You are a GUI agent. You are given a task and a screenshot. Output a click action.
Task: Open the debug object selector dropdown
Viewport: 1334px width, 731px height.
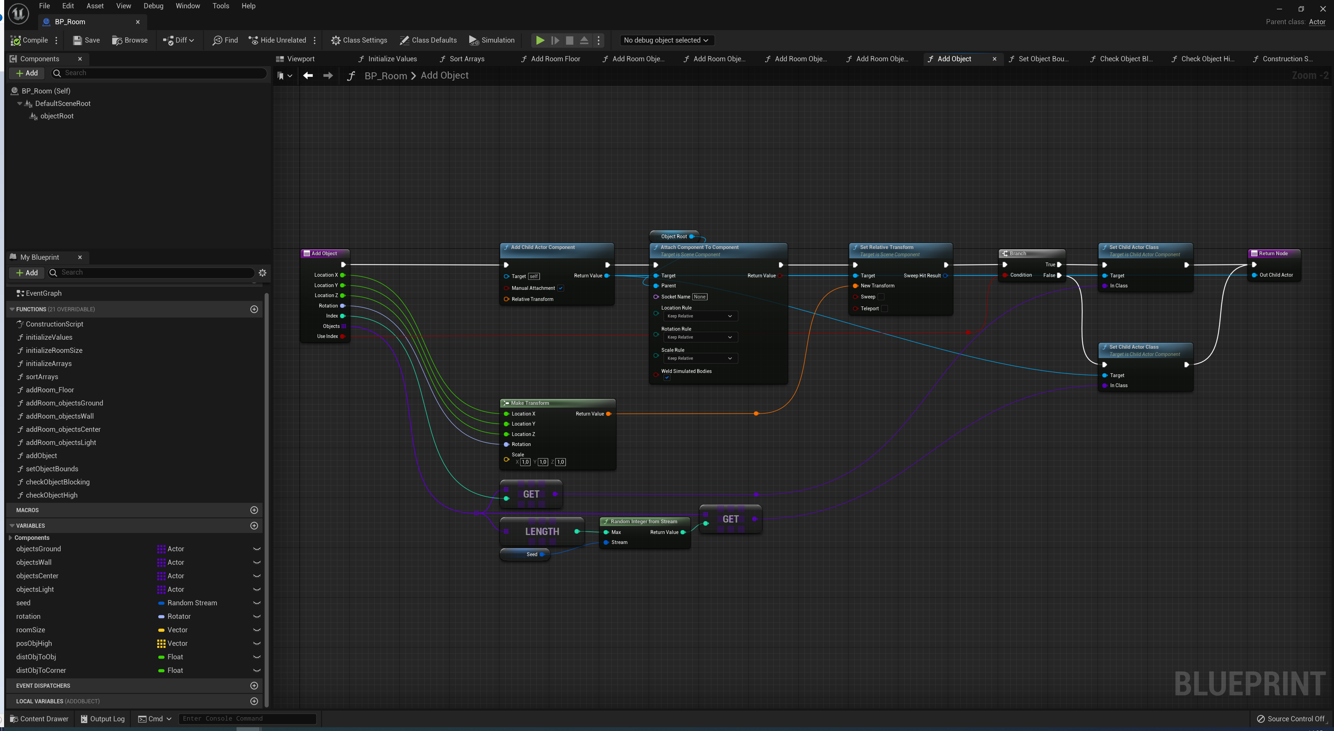(x=666, y=41)
